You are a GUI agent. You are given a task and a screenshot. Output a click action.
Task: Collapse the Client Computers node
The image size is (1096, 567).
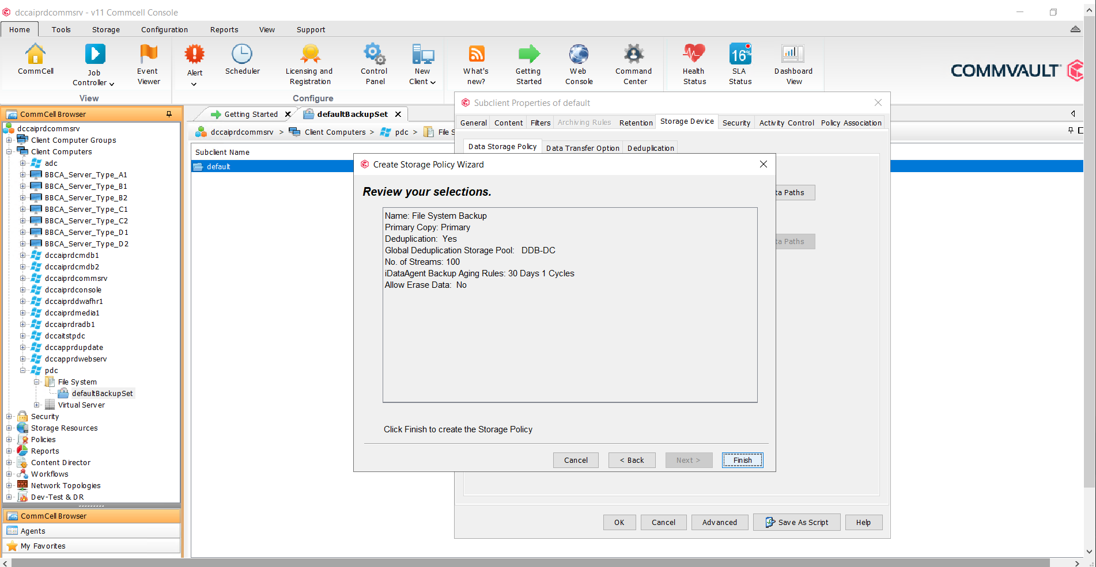pos(9,151)
